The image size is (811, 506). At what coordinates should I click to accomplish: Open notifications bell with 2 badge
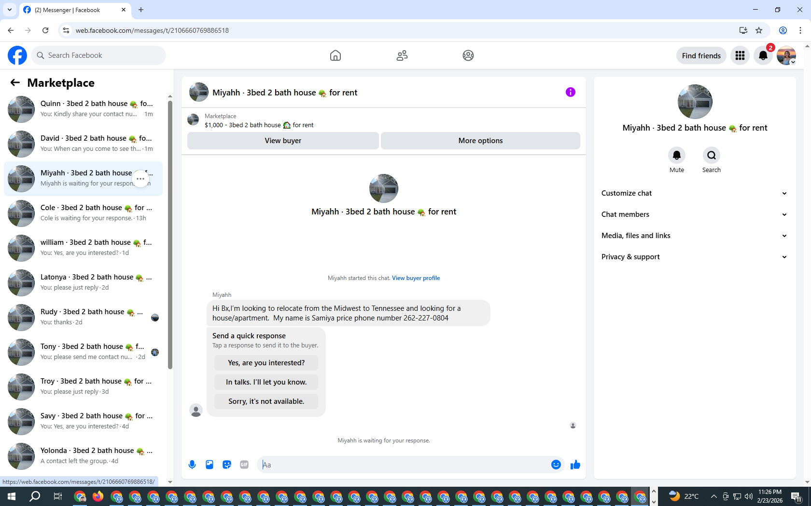[763, 55]
